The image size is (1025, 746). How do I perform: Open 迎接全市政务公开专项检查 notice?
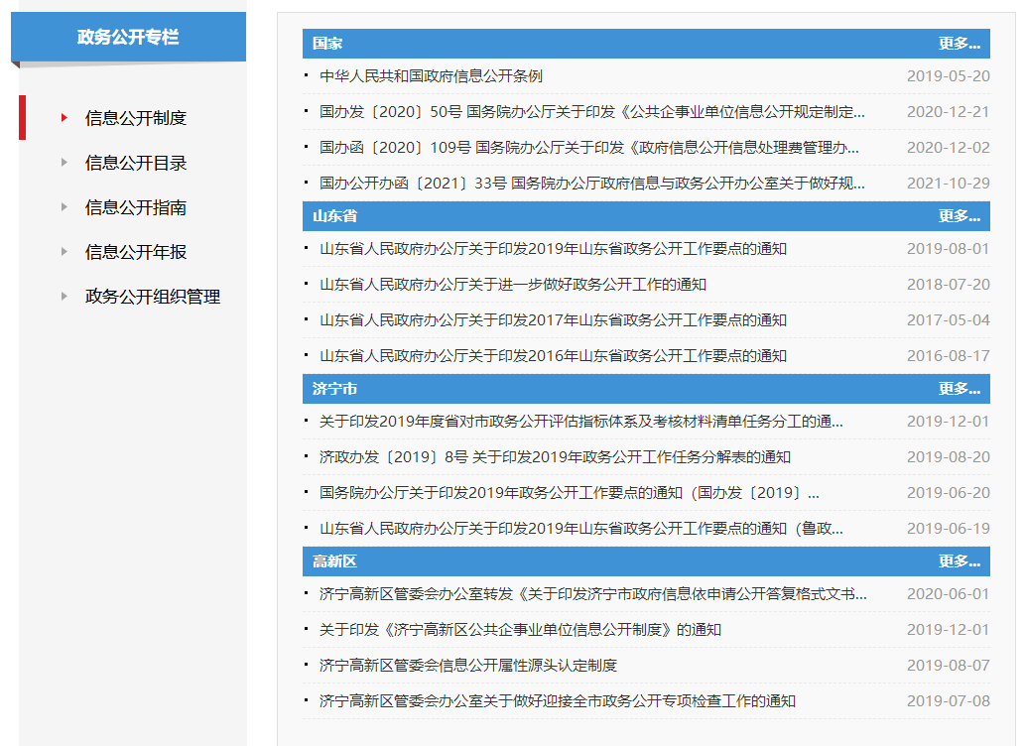558,701
